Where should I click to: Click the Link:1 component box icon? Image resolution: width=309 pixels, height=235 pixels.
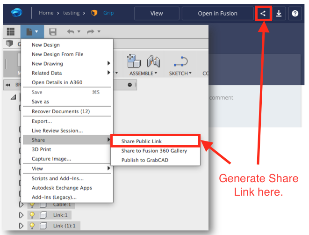click(43, 215)
